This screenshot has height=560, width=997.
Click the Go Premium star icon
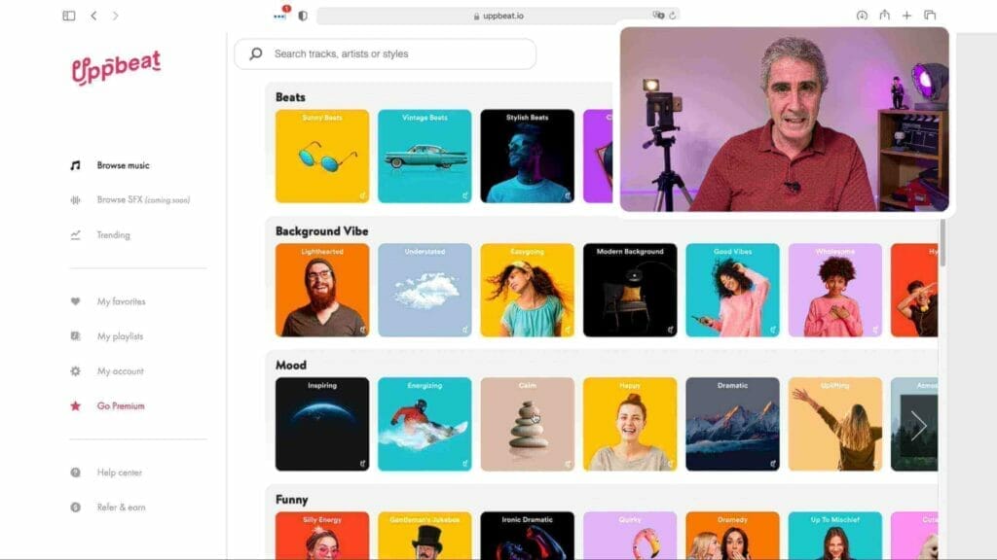click(x=75, y=406)
